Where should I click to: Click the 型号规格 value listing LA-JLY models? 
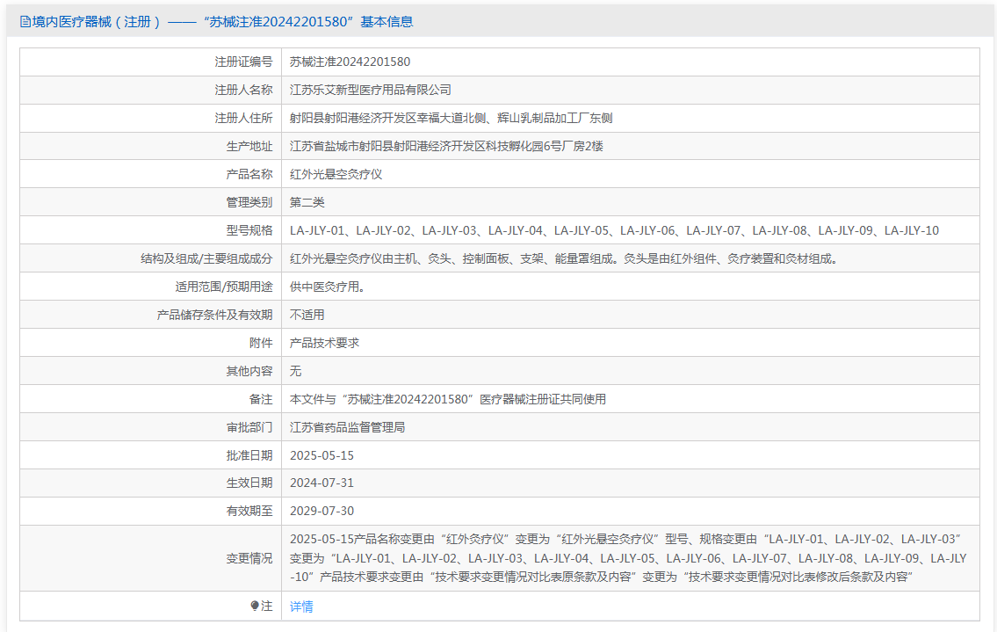pos(614,230)
